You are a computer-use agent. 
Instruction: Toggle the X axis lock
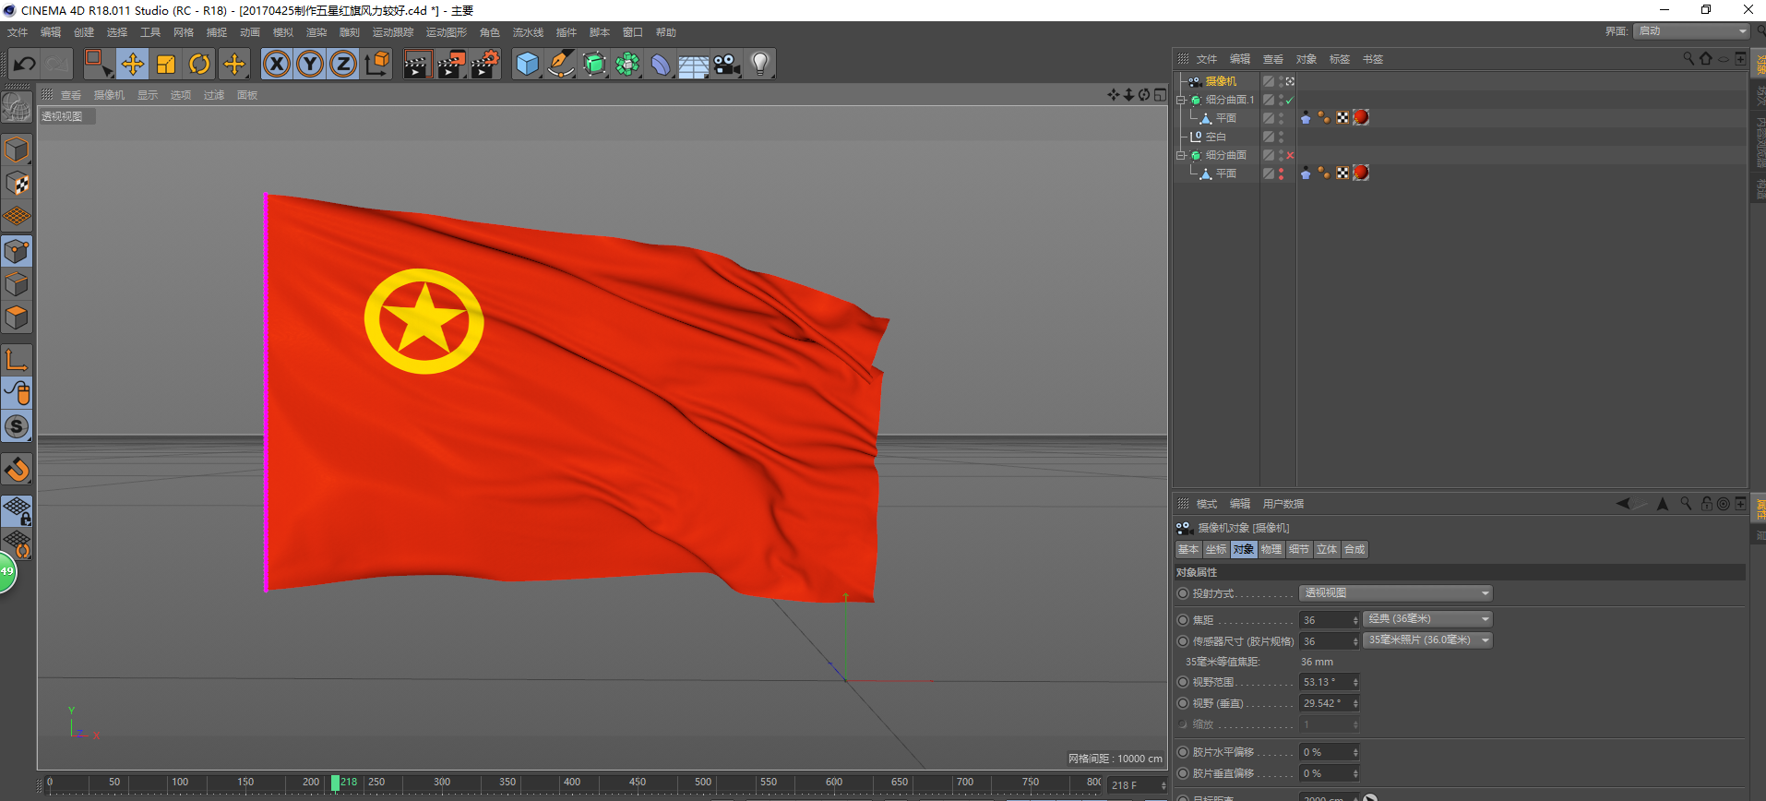click(277, 64)
